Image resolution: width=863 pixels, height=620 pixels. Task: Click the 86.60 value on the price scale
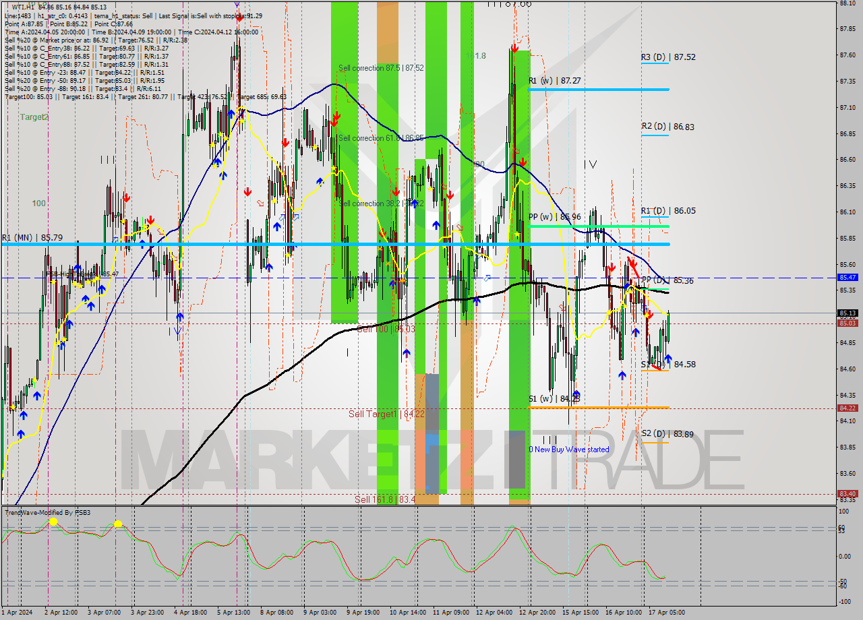pos(848,160)
